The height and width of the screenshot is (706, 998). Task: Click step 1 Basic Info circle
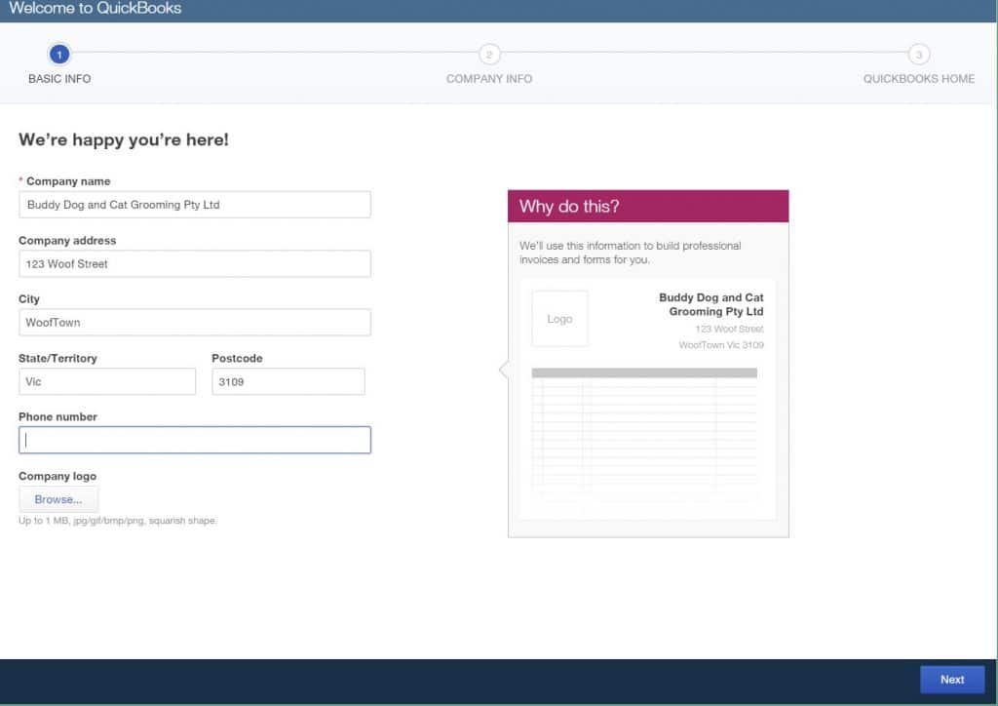point(59,54)
